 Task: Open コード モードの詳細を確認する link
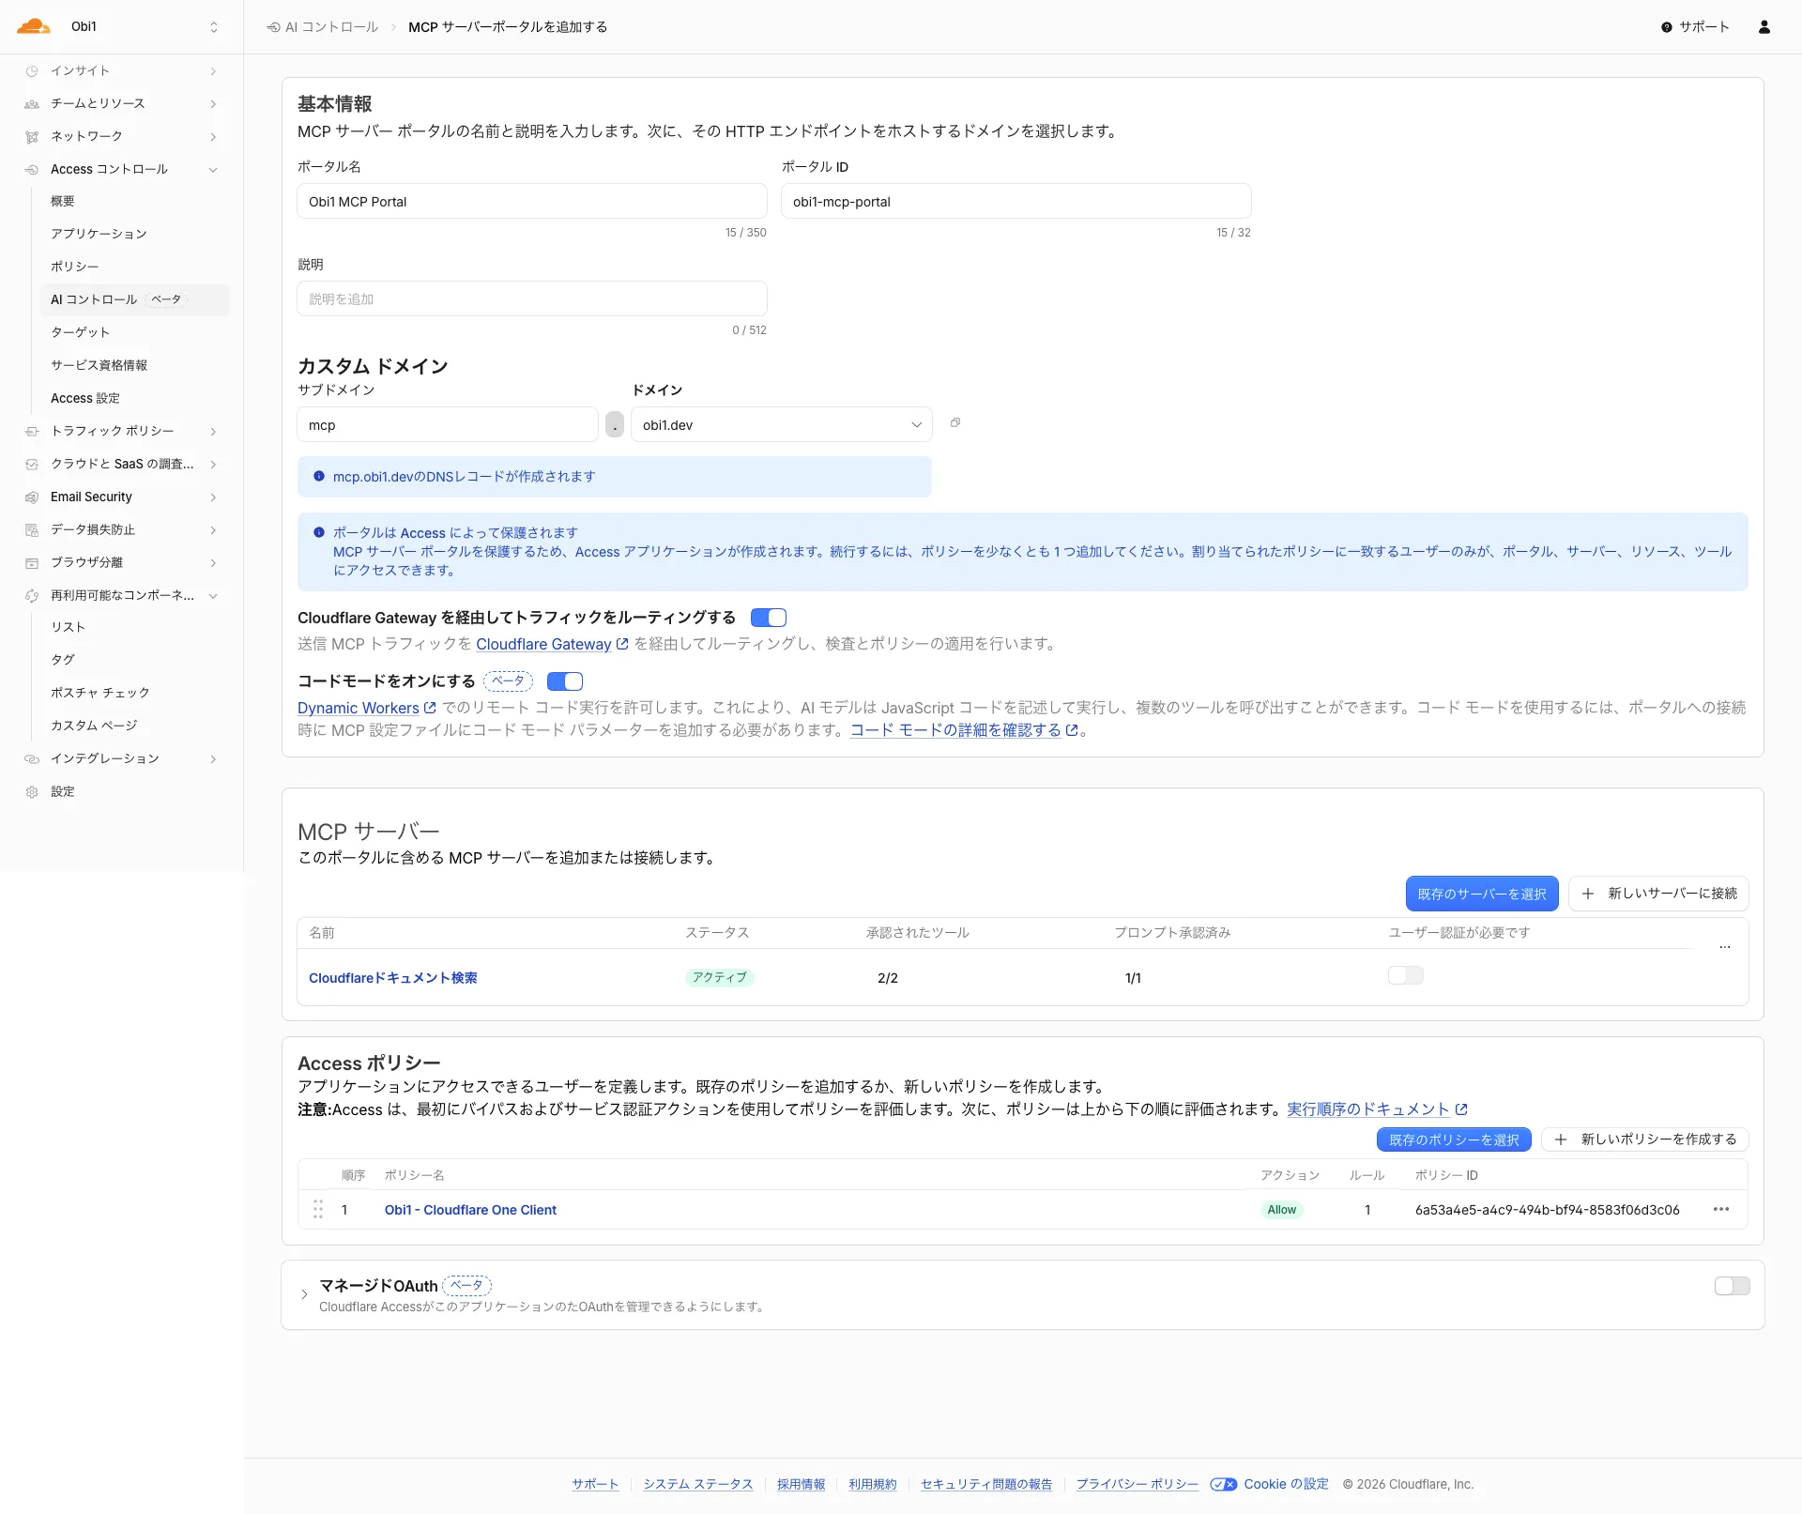tap(964, 730)
